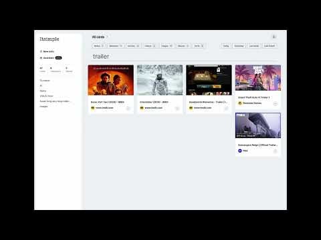
Task: Click the Interstellar (2014) card title
Action: tap(154, 102)
